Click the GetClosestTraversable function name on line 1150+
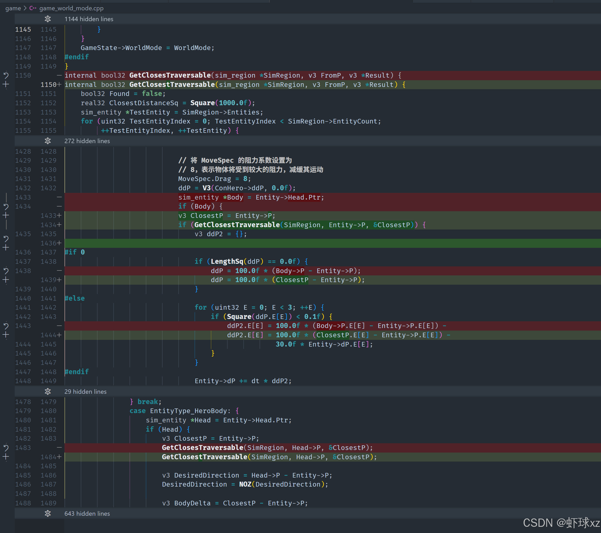The height and width of the screenshot is (533, 601). (172, 85)
